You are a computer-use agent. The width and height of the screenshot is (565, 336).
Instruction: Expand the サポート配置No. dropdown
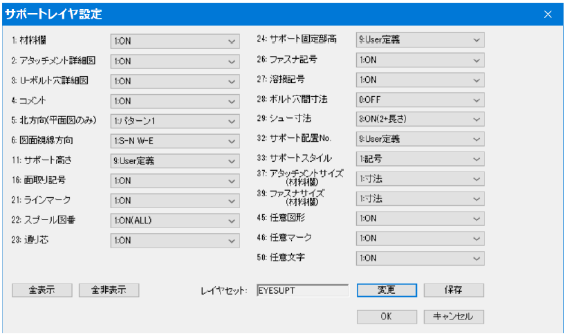[420, 139]
